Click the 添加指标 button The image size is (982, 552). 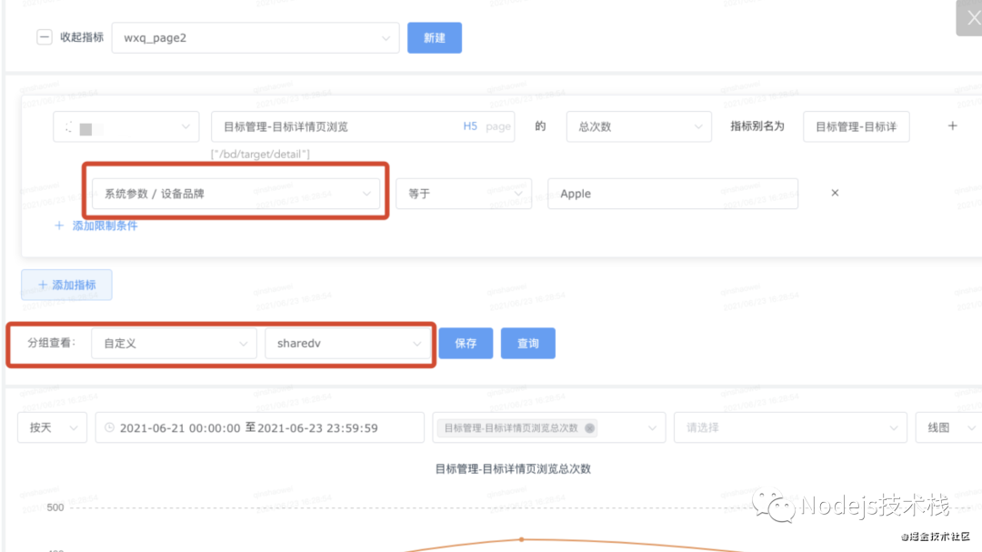click(x=66, y=285)
